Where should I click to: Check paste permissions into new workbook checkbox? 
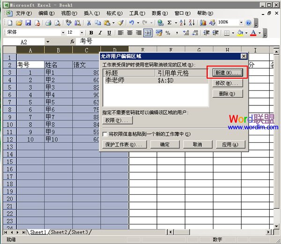(105, 134)
